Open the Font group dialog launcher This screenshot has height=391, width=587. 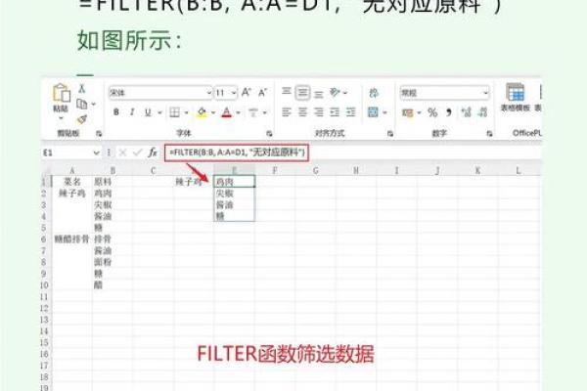(x=269, y=134)
